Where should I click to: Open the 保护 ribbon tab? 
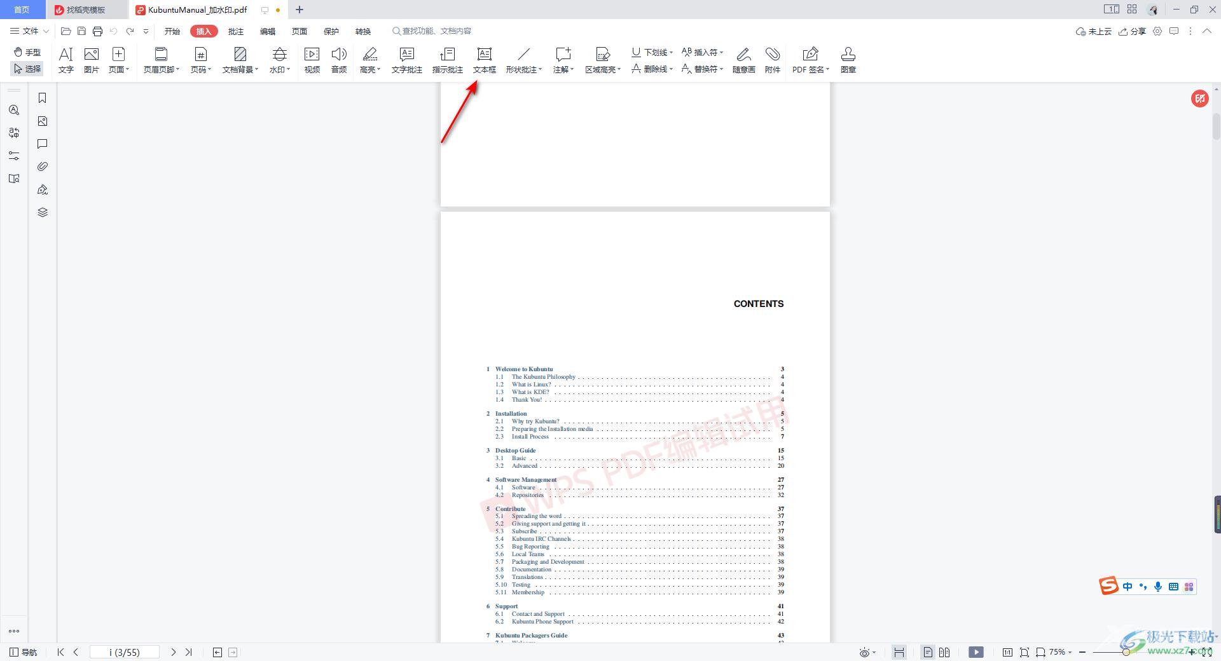(x=331, y=31)
